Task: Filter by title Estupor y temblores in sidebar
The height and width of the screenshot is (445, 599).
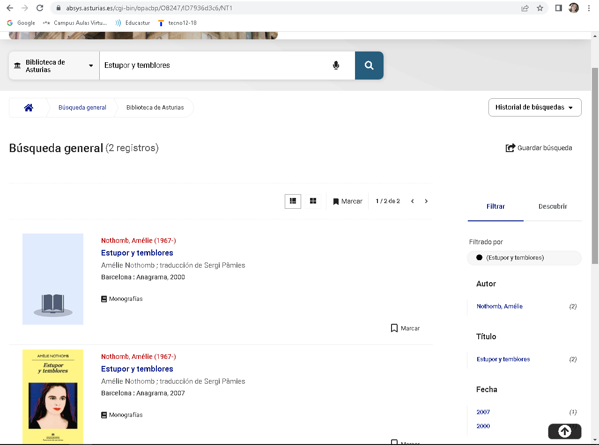Action: coord(503,359)
